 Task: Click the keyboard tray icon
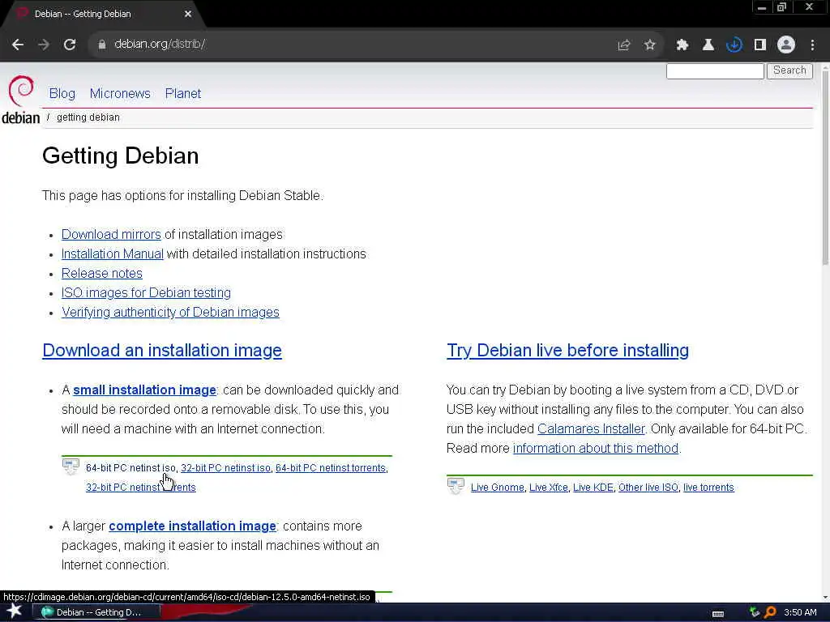(718, 614)
